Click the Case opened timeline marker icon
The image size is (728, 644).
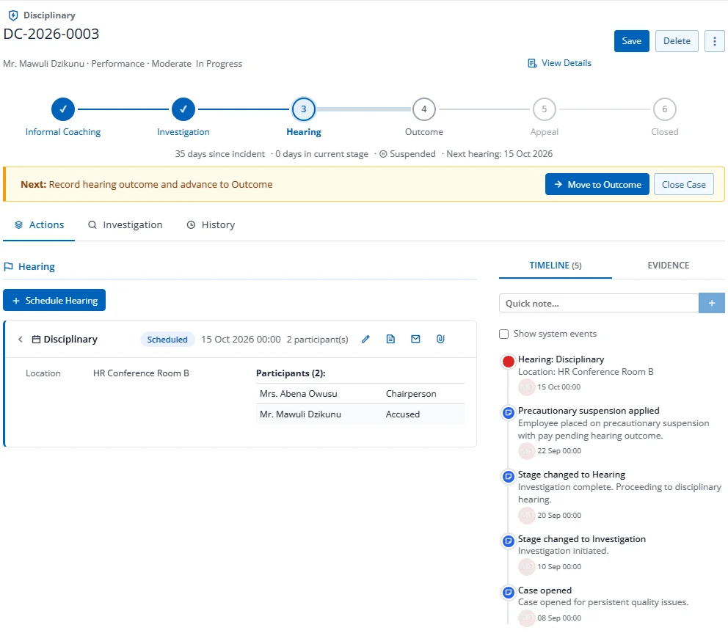pyautogui.click(x=509, y=592)
